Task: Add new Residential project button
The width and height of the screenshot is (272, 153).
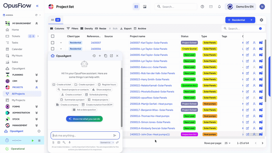Action: 237,20
